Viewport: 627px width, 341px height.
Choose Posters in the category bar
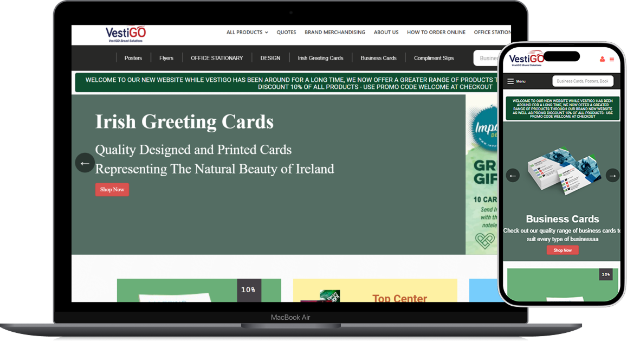pyautogui.click(x=133, y=58)
